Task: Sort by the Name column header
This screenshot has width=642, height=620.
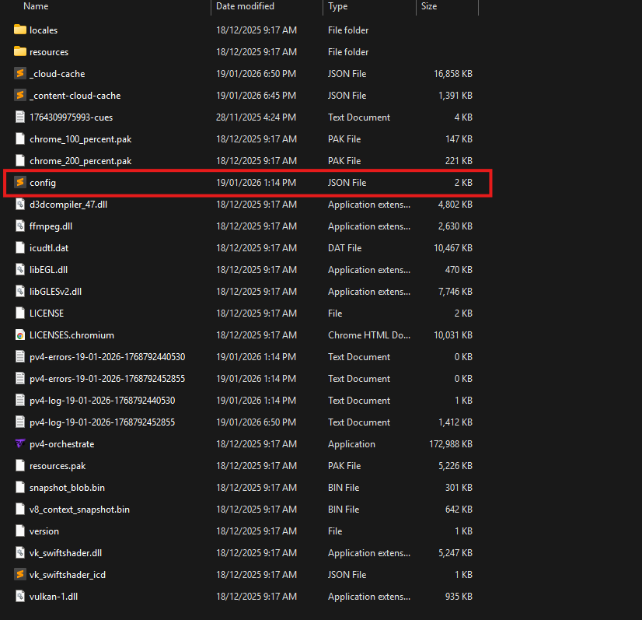Action: point(36,6)
